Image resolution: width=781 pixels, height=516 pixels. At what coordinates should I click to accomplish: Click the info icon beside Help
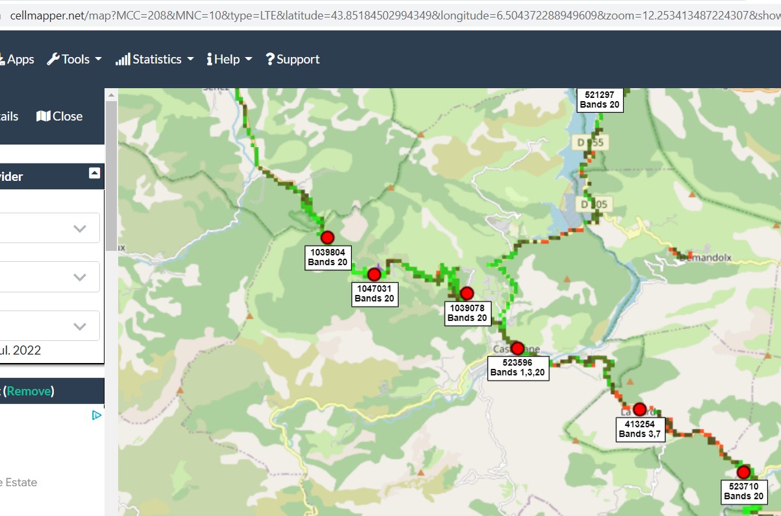pos(209,59)
